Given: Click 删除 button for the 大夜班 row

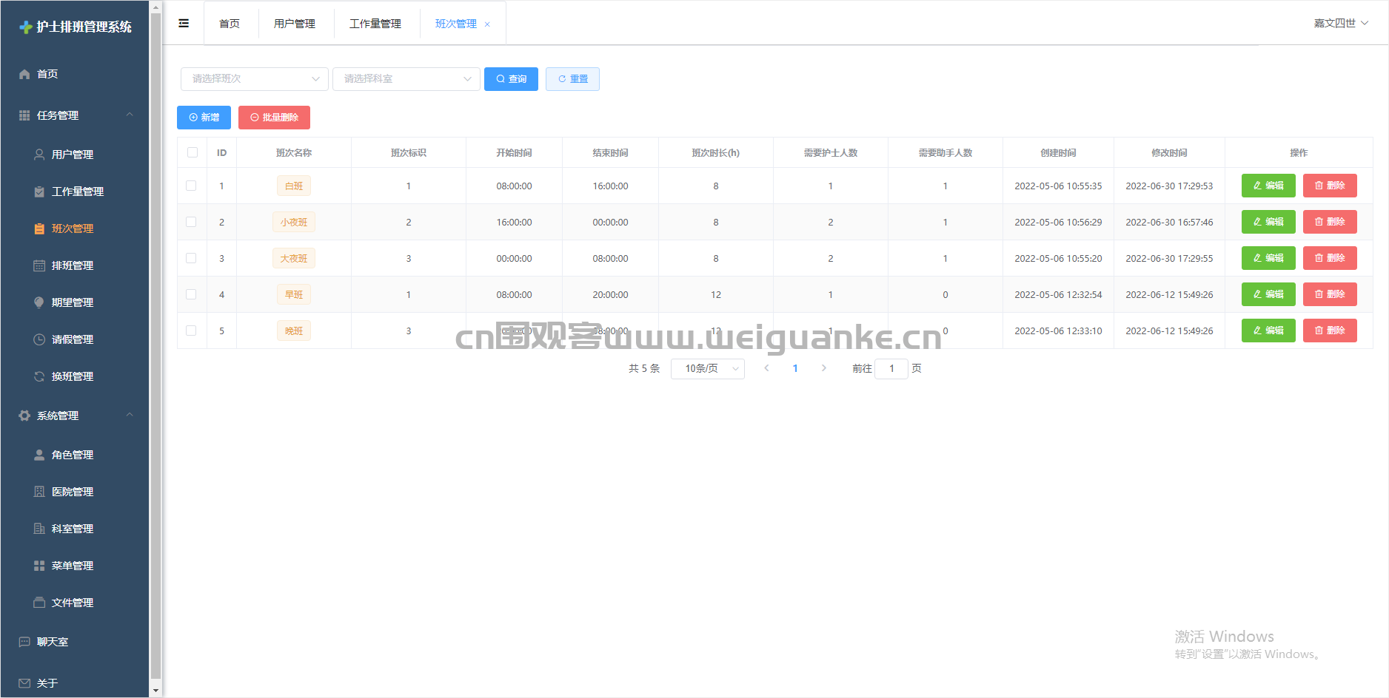Looking at the screenshot, I should click(x=1330, y=258).
